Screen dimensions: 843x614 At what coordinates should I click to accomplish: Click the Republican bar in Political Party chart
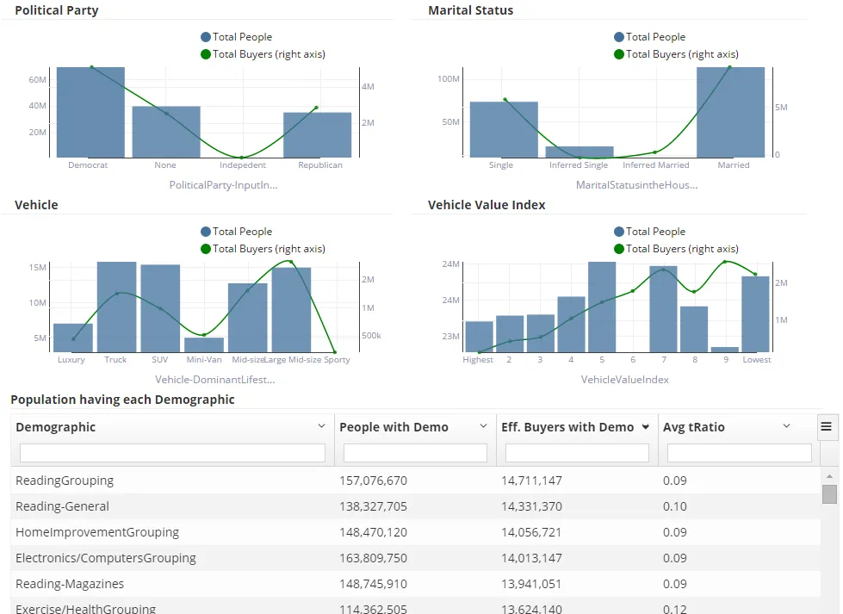[317, 135]
